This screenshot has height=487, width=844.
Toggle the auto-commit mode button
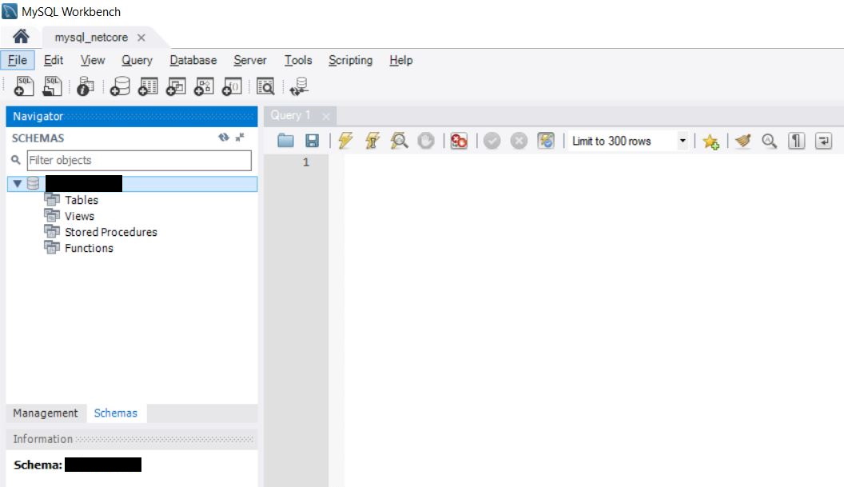pos(546,141)
